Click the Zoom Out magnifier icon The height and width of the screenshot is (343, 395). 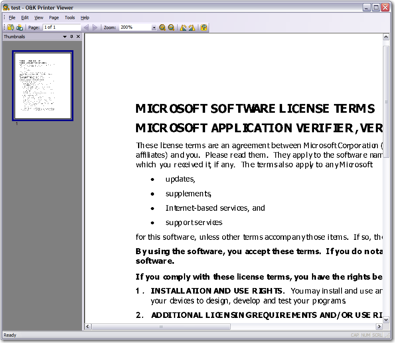pyautogui.click(x=171, y=27)
